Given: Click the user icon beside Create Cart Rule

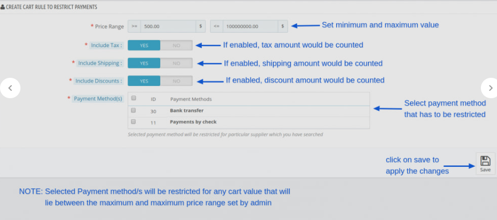Looking at the screenshot, I should coord(3,8).
